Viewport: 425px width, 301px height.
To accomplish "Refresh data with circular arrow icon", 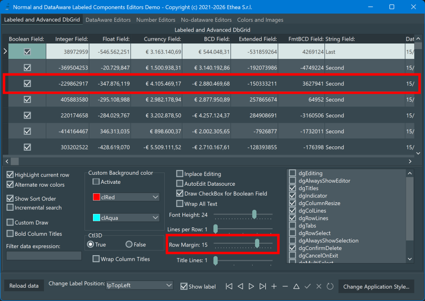I will 330,286.
